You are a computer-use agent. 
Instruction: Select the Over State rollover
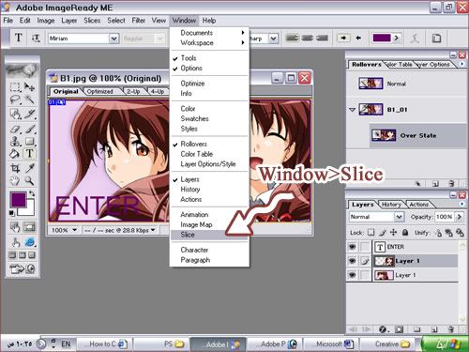coord(418,135)
